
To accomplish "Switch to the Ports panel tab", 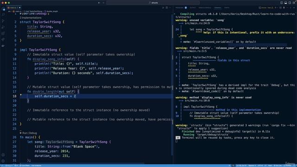I will click(x=227, y=8).
